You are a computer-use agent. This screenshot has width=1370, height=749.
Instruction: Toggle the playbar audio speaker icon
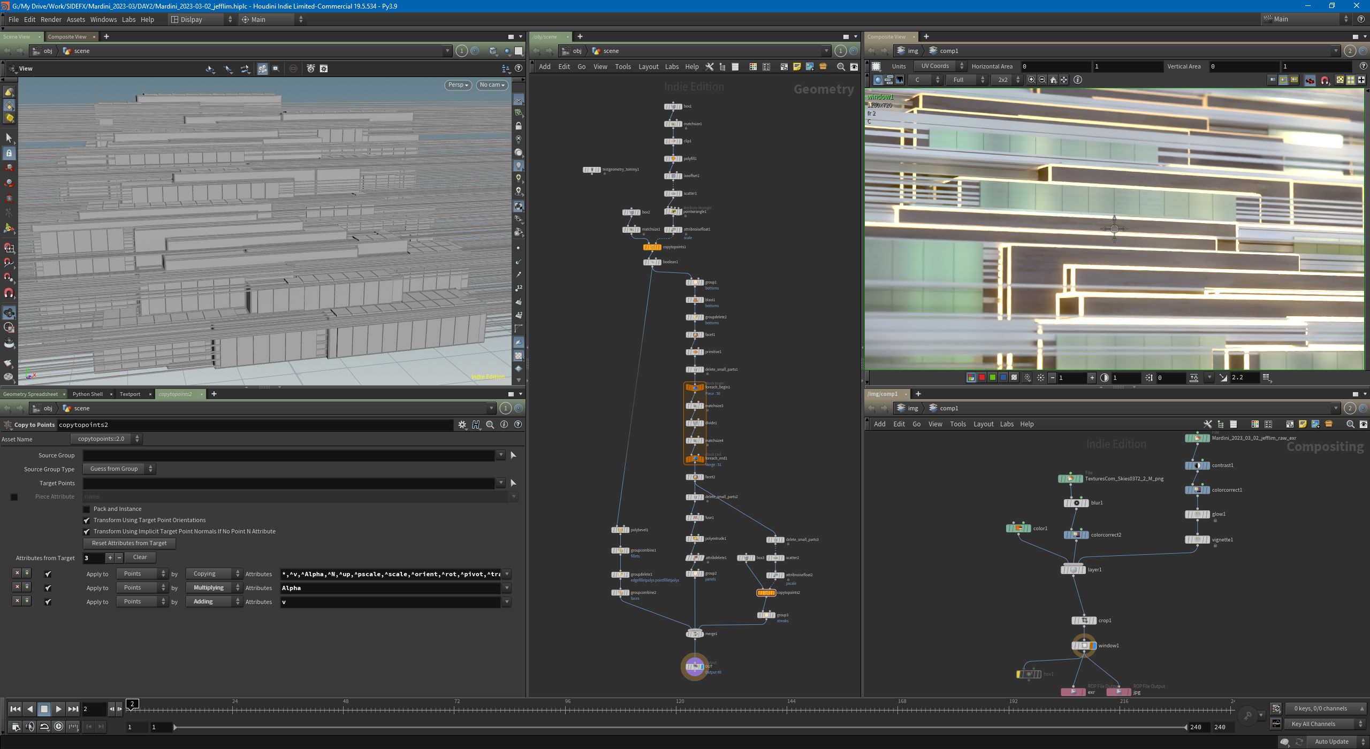pyautogui.click(x=30, y=727)
